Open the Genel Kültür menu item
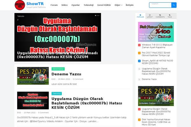 pos(104,5)
